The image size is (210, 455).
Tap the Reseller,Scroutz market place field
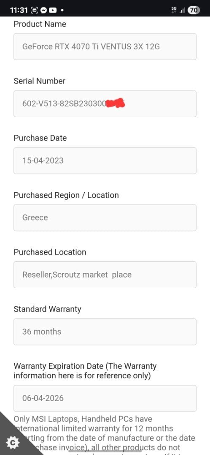(x=105, y=275)
